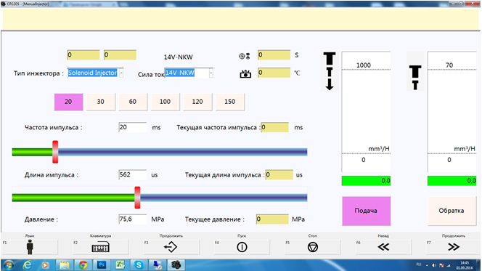Click the pulse frequency slider handle

coord(55,152)
